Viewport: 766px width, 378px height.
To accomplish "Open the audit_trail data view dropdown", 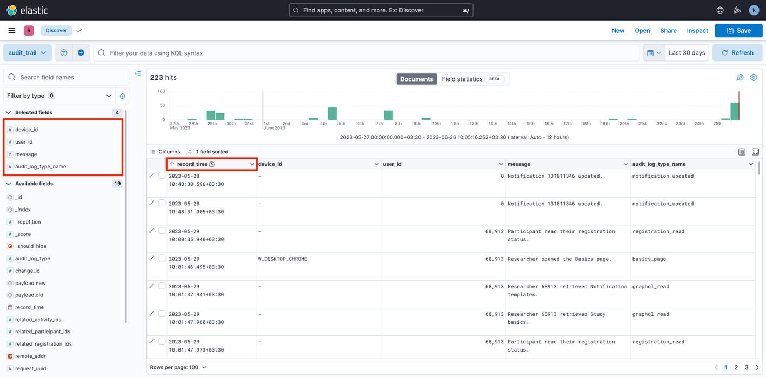I will (x=27, y=52).
